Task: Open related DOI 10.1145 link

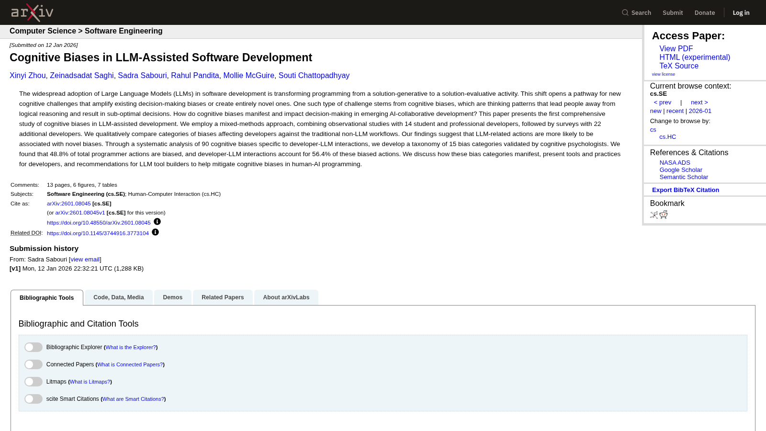Action: coord(98,233)
